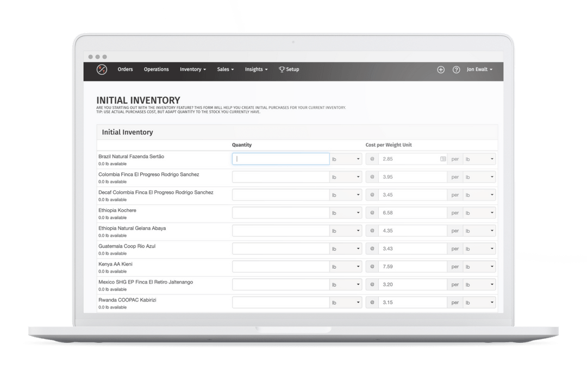Screen dimensions: 587x383
Task: Click the cost field showing 3.45 for Decaf Colombia
Action: [412, 194]
